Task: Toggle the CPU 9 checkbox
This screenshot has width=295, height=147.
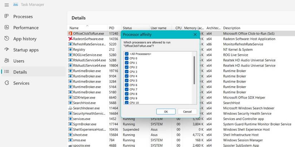Action: [127, 98]
